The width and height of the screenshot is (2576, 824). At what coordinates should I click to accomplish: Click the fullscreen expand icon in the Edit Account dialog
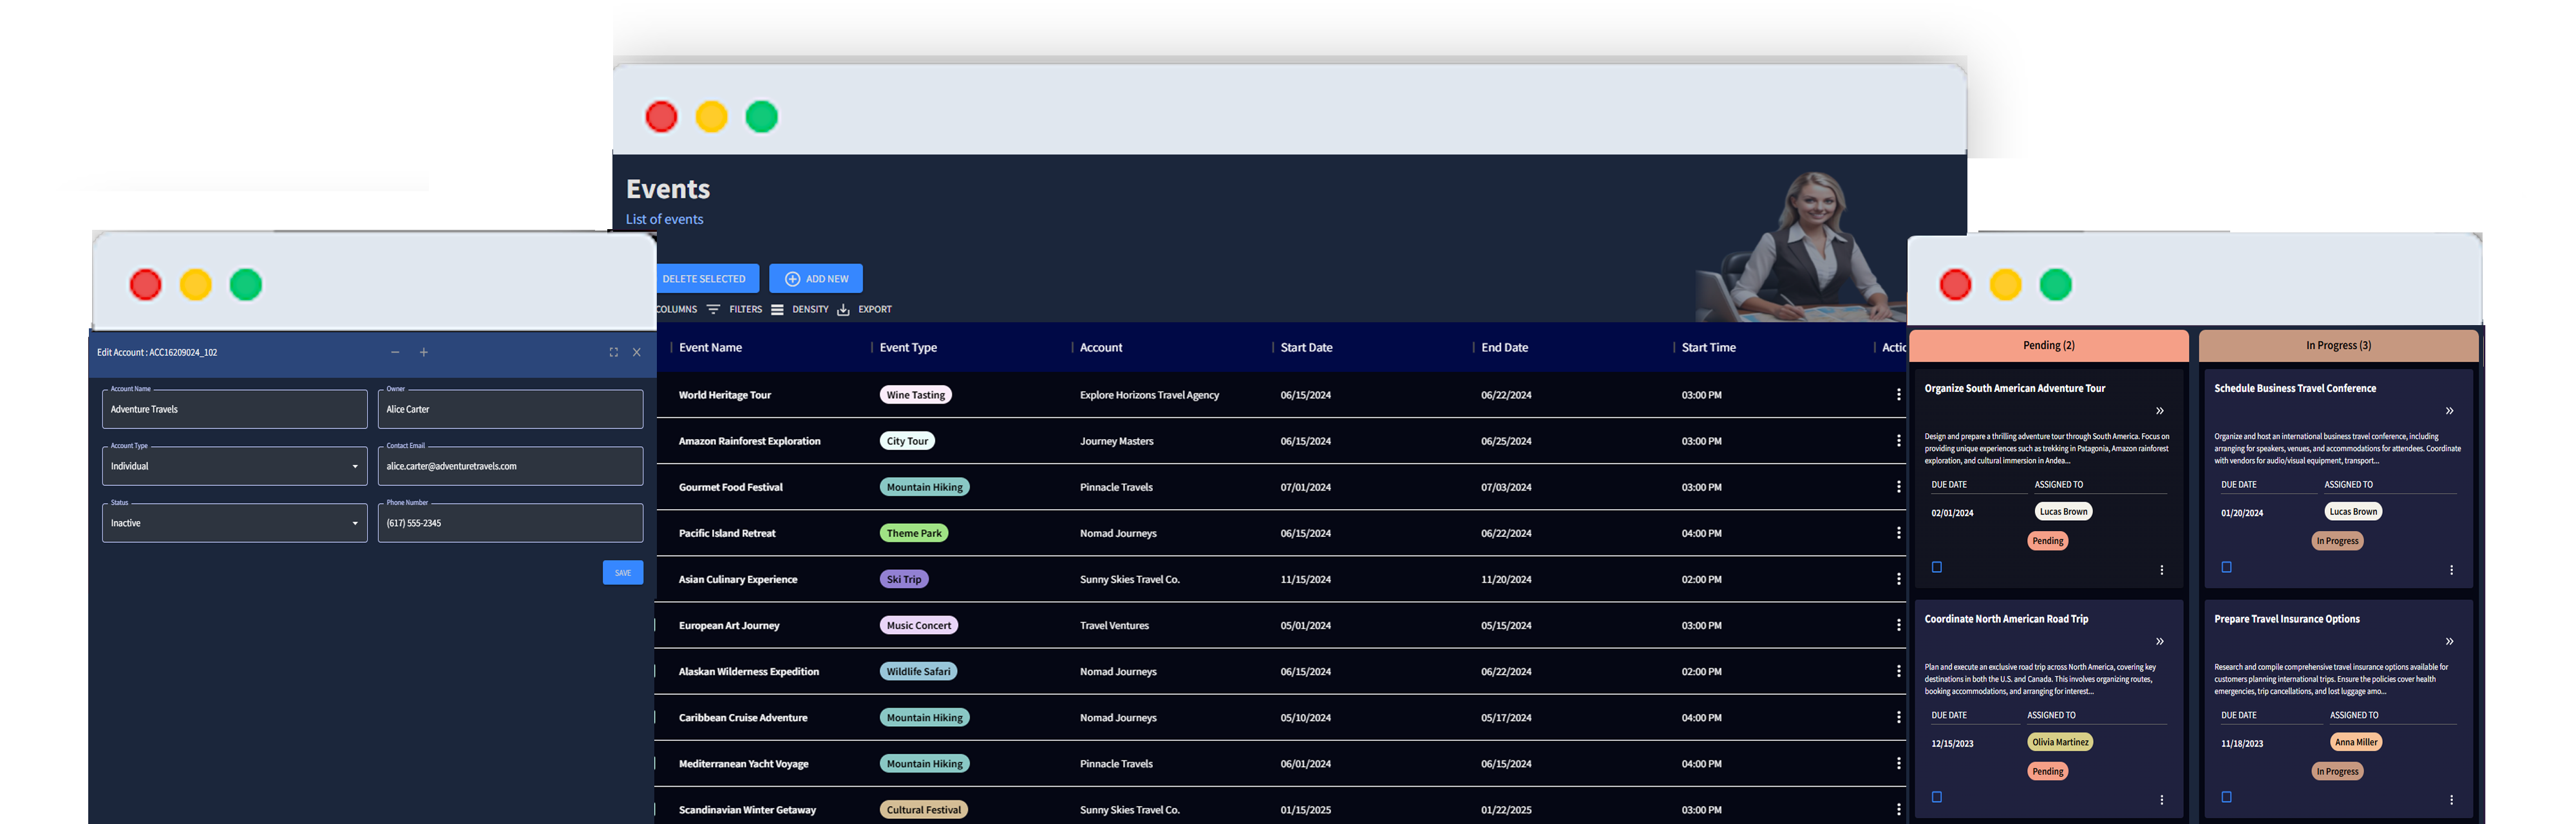613,352
